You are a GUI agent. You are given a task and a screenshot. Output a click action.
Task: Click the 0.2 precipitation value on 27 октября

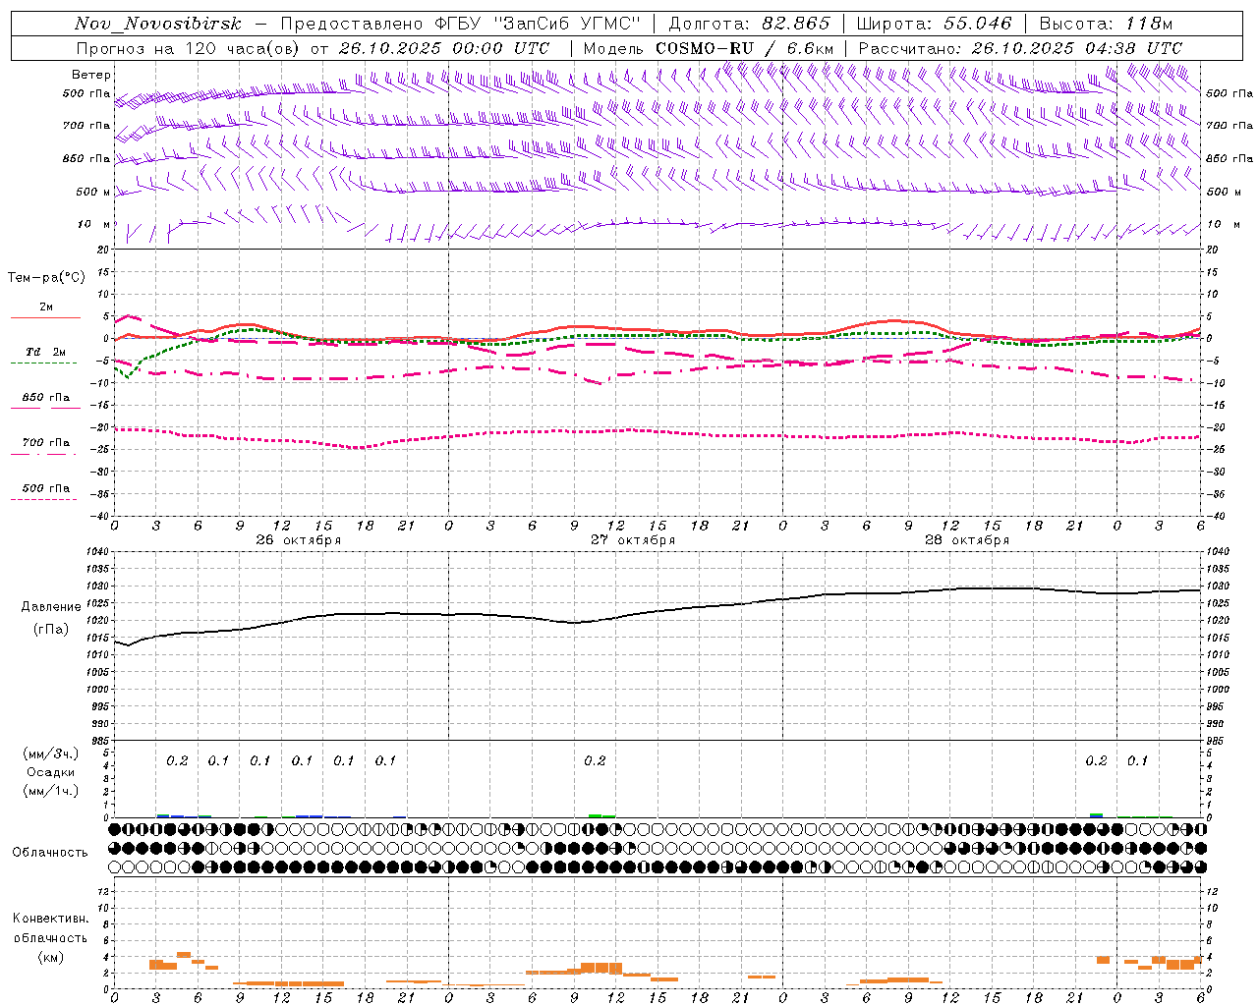pos(595,761)
